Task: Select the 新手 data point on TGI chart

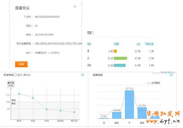Action: pos(19,94)
